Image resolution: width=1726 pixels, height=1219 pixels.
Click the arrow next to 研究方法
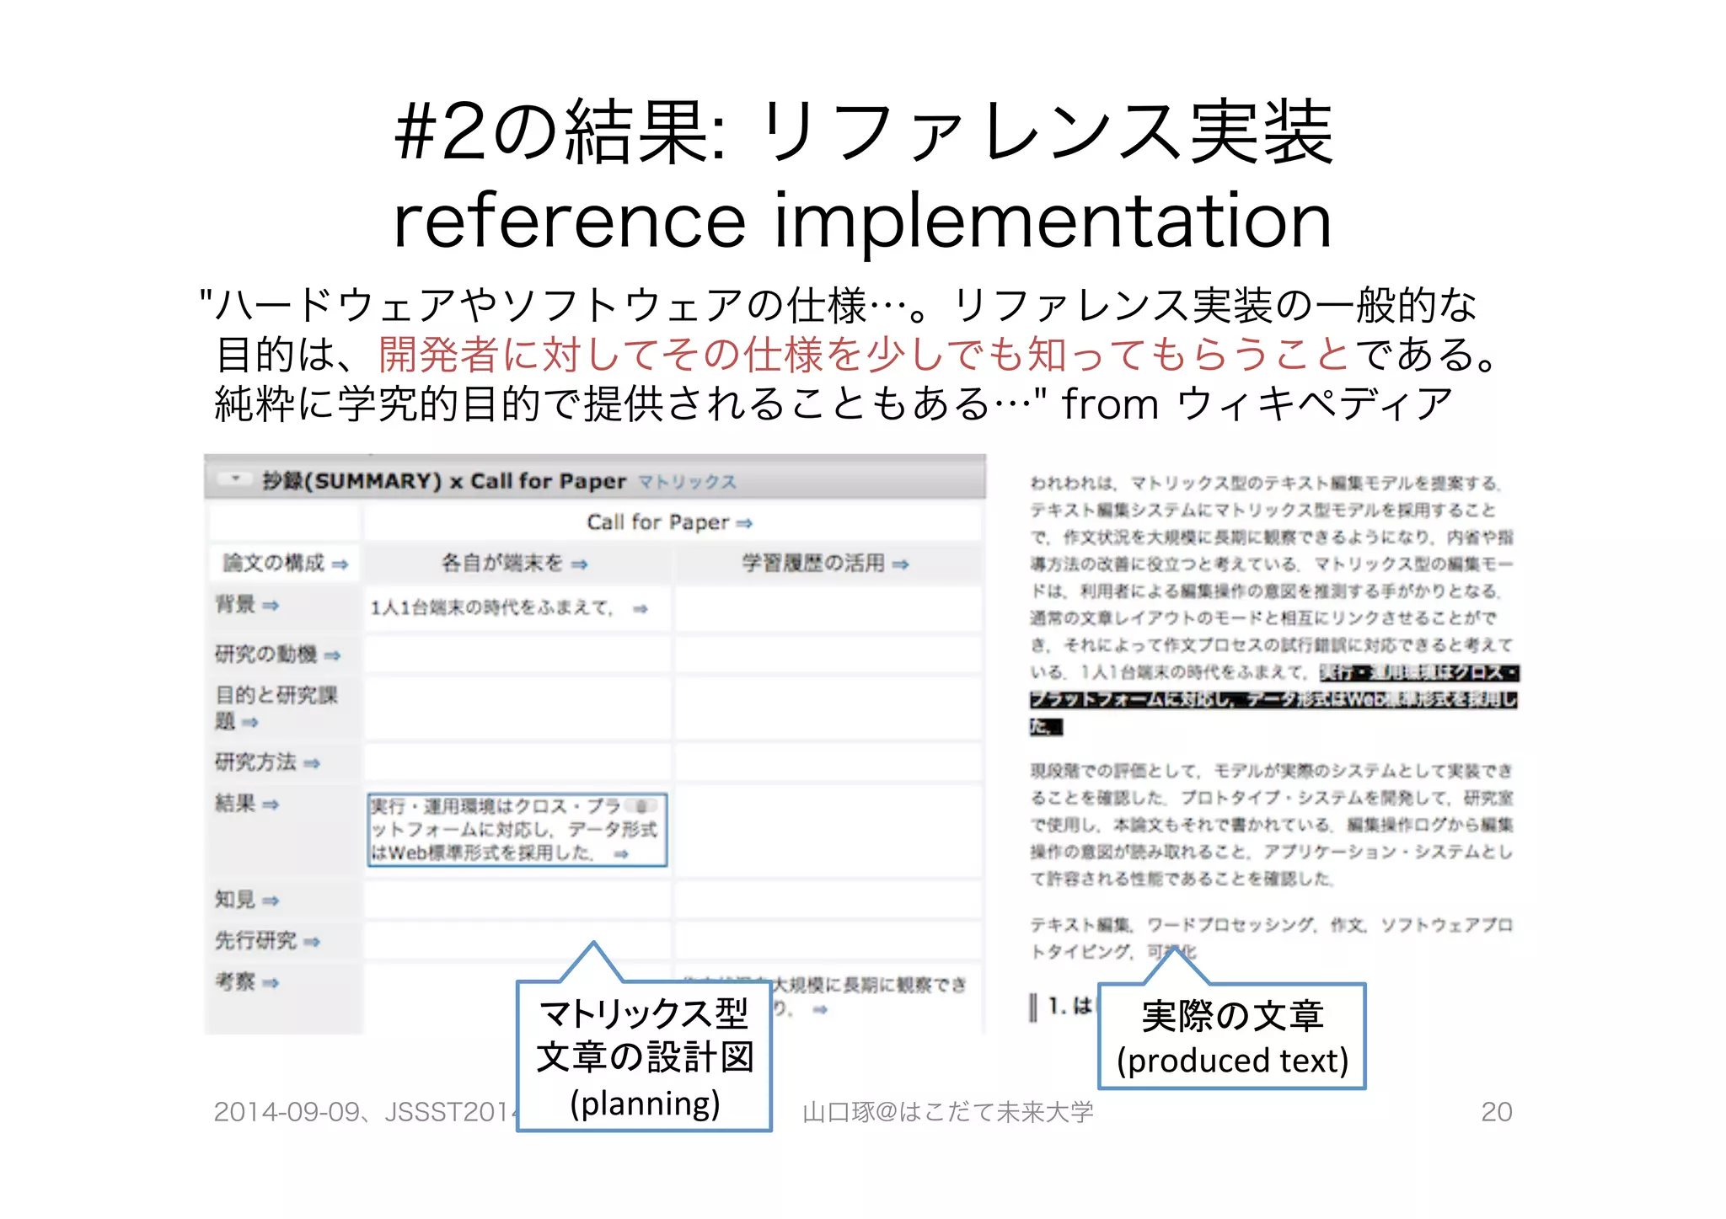312,763
